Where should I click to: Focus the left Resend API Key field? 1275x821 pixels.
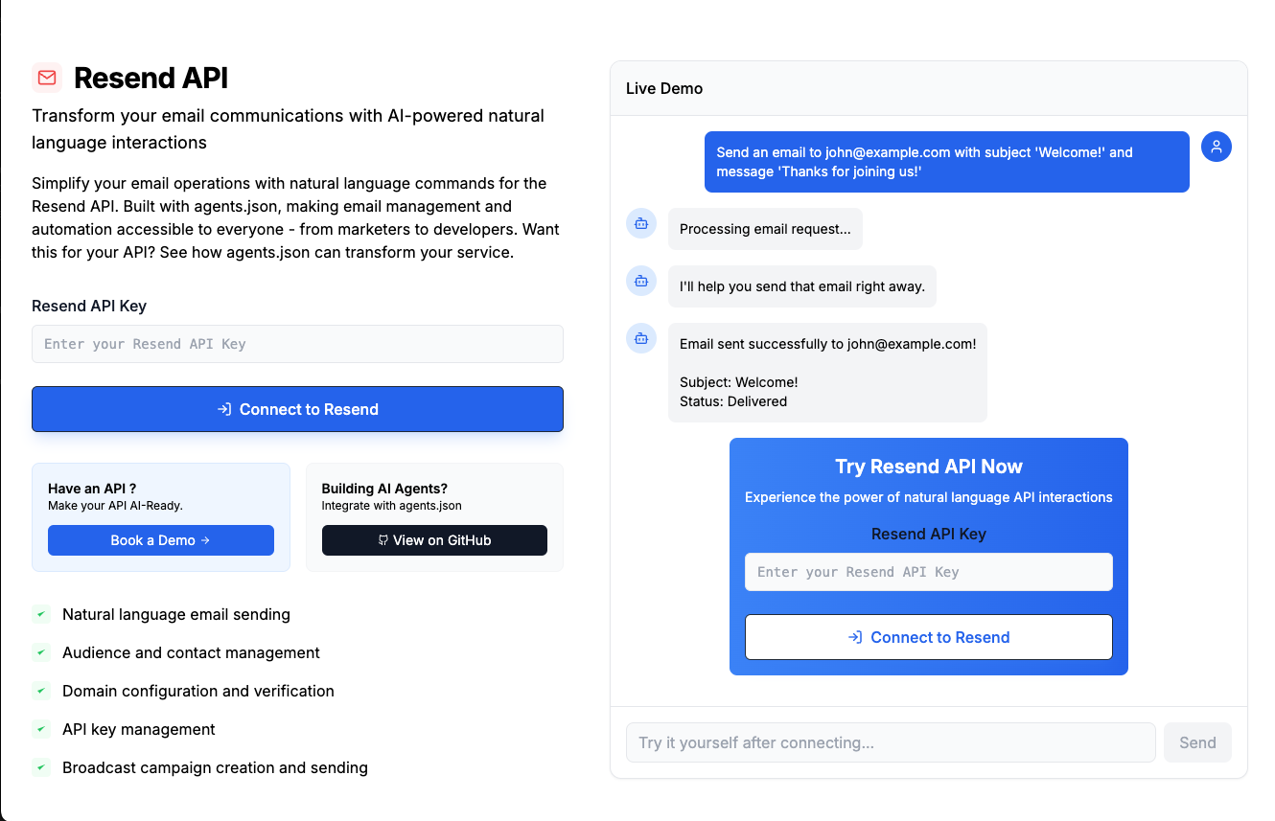(x=297, y=344)
